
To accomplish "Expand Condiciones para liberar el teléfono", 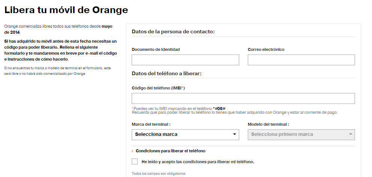I will pos(170,151).
